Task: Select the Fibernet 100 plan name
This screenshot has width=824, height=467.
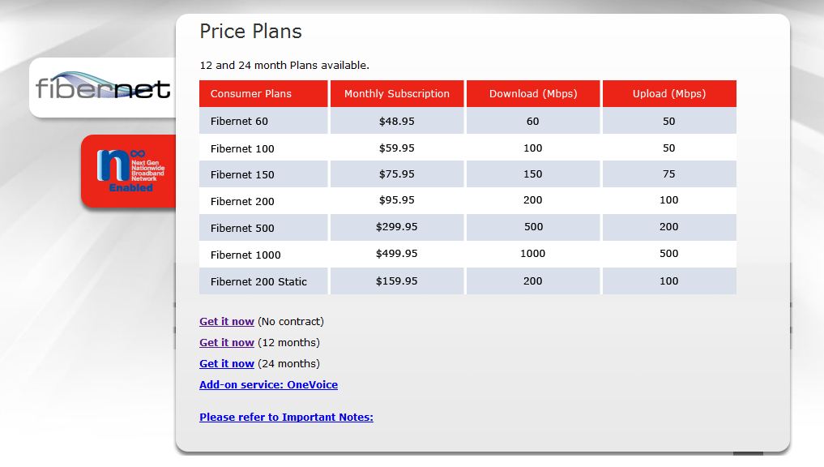Action: (242, 149)
